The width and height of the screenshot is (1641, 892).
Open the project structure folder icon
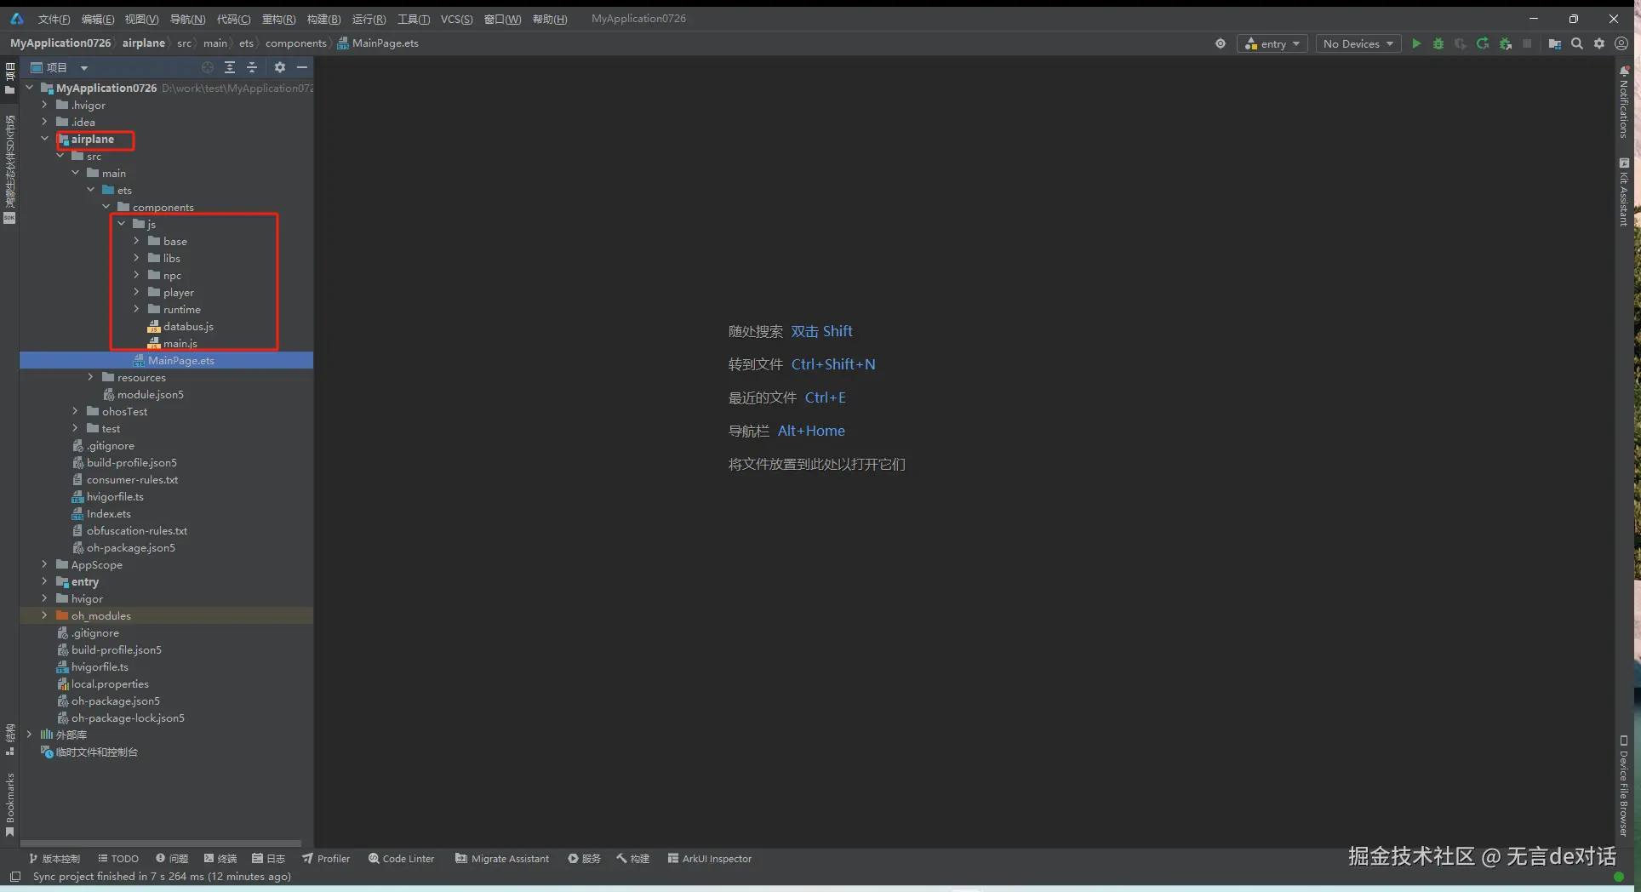coord(1555,43)
